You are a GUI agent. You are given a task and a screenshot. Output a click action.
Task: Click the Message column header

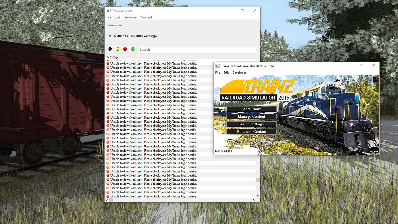(113, 57)
